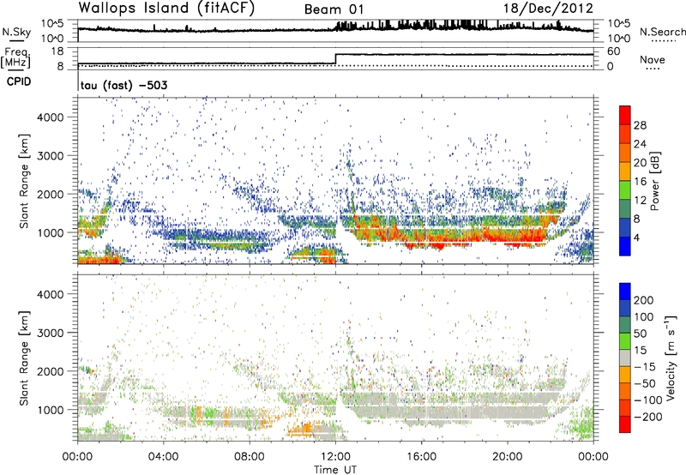Select the 20–24 dB orange power color band
This screenshot has height=475, width=686.
(625, 153)
